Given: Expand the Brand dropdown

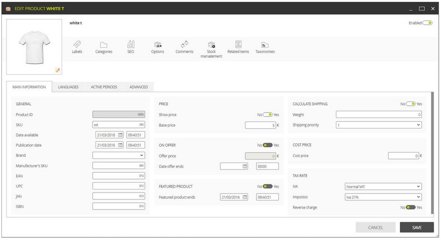Looking at the screenshot, I should 119,155.
